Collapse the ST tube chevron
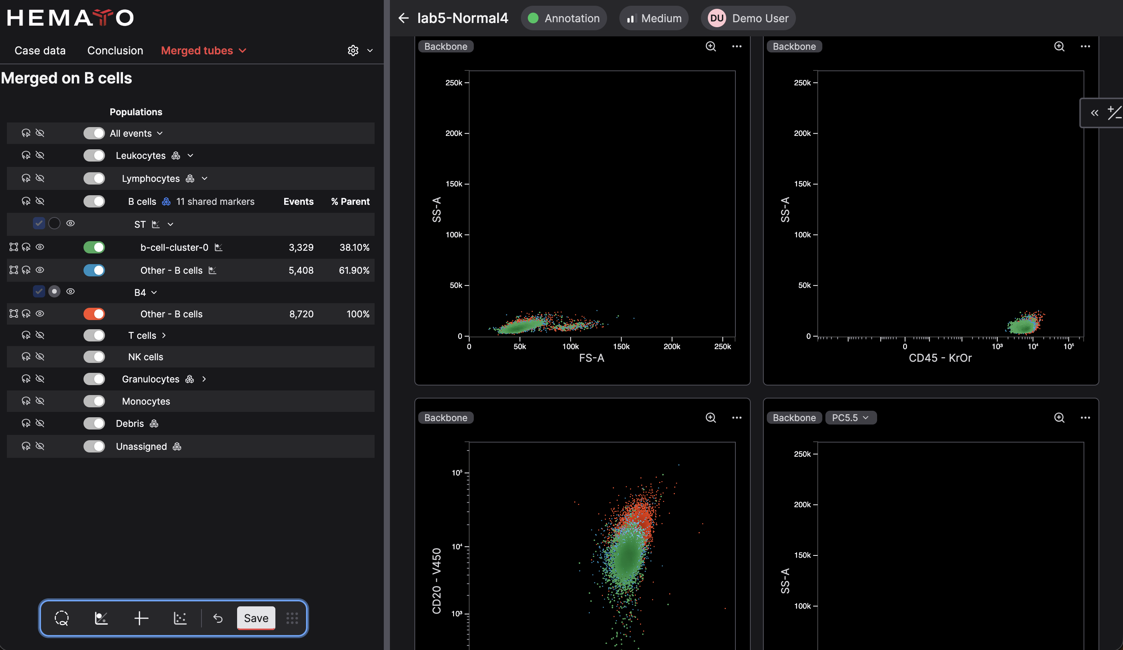 pos(170,224)
